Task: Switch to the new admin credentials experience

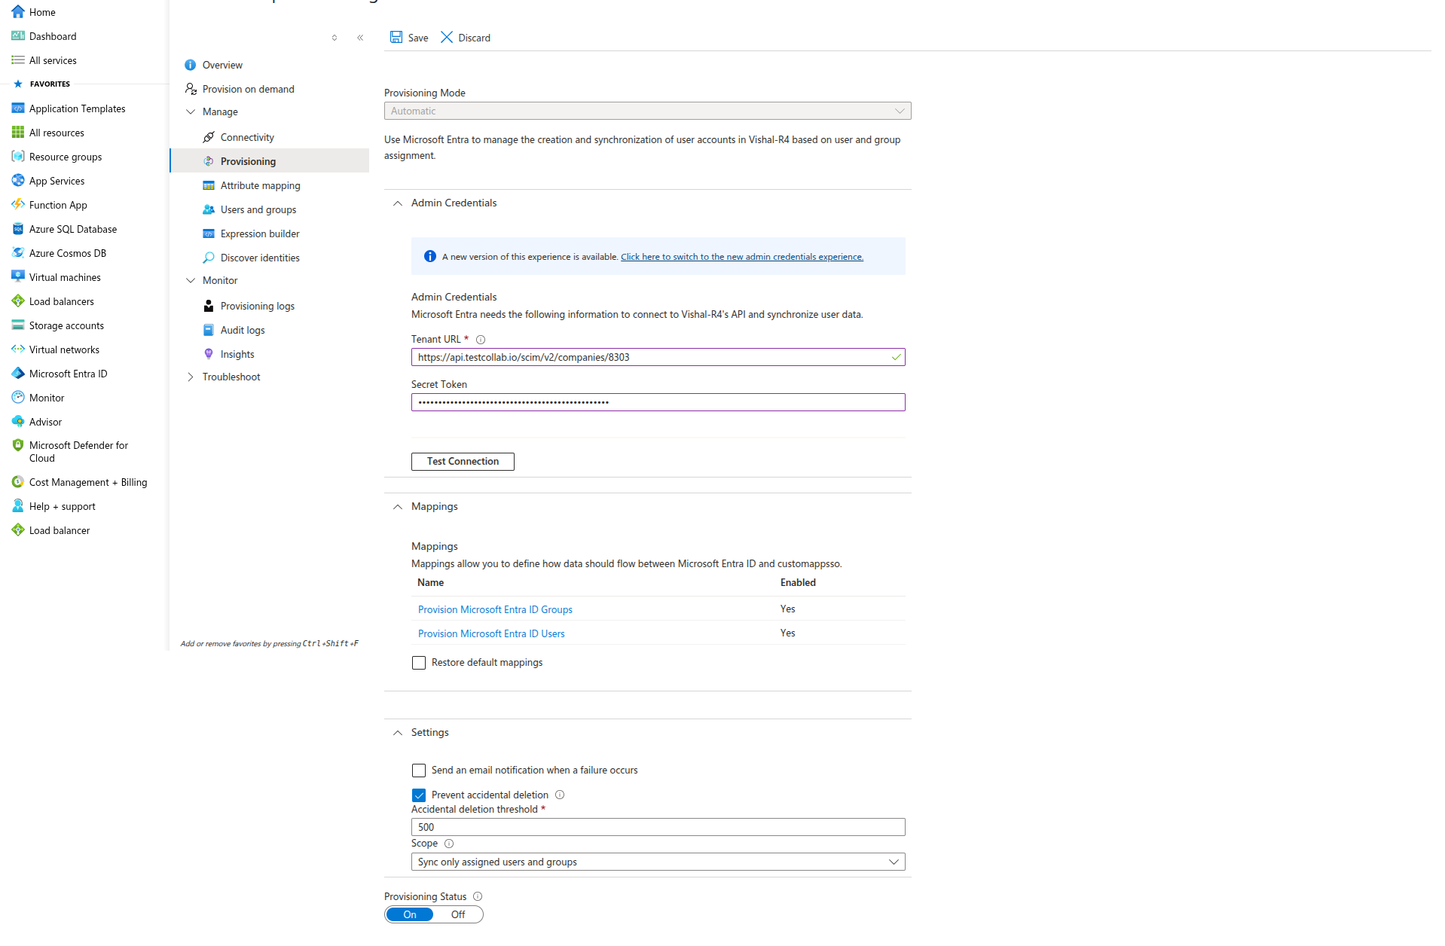Action: pyautogui.click(x=742, y=257)
